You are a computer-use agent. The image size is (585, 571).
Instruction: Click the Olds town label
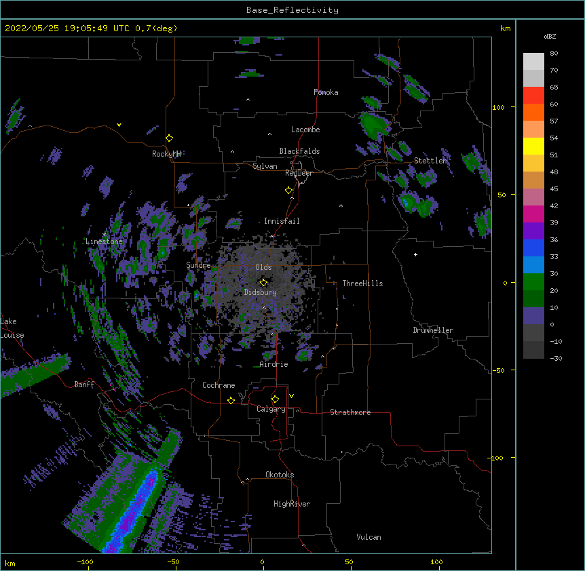pos(263,267)
